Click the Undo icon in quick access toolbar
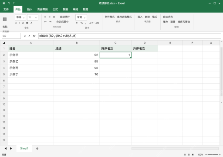This screenshot has width=223, height=157. pos(9,3)
